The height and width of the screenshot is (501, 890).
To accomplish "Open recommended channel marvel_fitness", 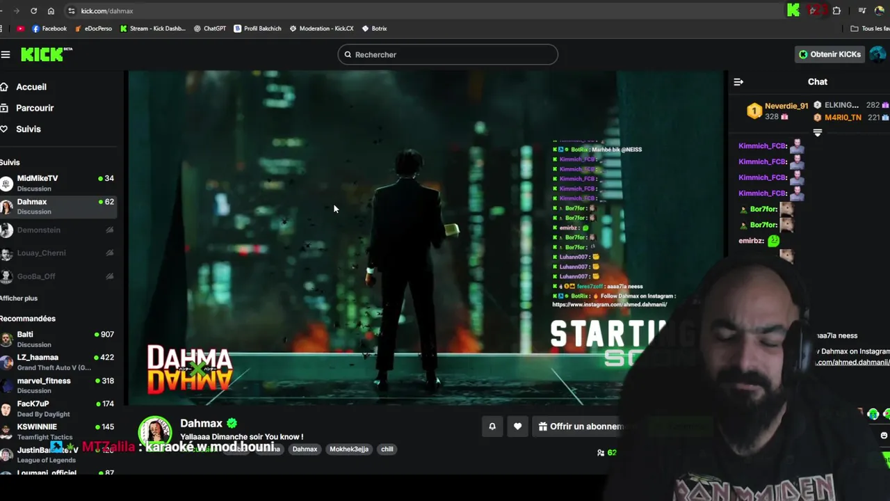I will 58,385.
